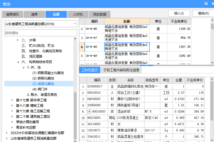
Task: Click price cell 1092.49
Action: coord(179,56)
